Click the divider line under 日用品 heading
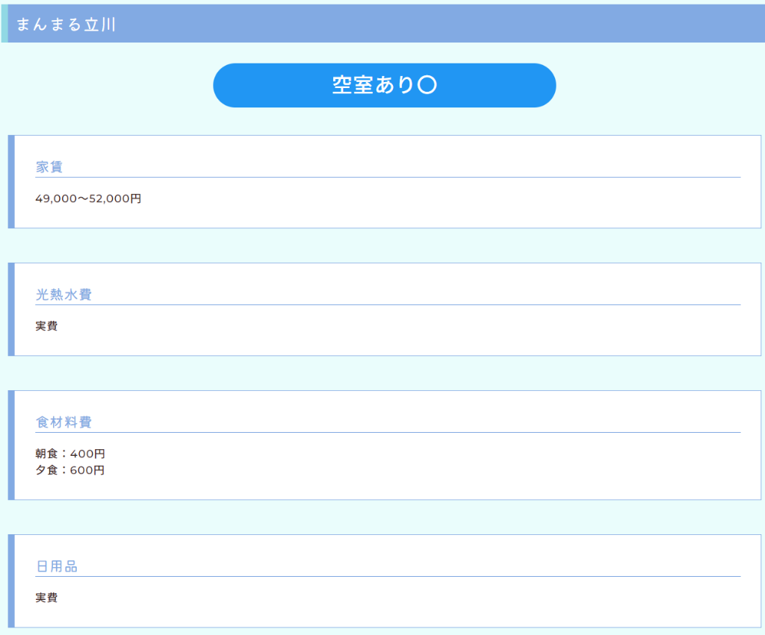Viewport: 765px width, 635px height. (388, 577)
